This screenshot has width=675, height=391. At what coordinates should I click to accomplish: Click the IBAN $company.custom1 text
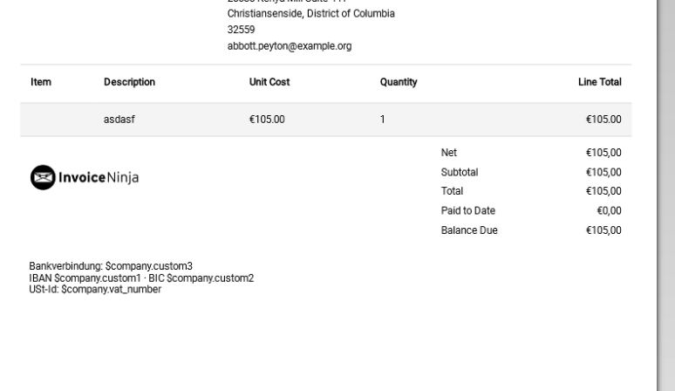pos(85,278)
